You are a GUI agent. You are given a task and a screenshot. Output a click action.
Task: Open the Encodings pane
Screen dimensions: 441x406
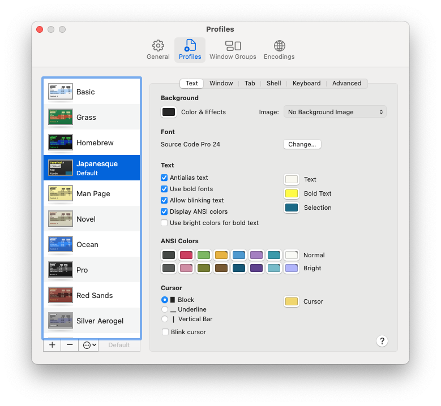tap(279, 50)
